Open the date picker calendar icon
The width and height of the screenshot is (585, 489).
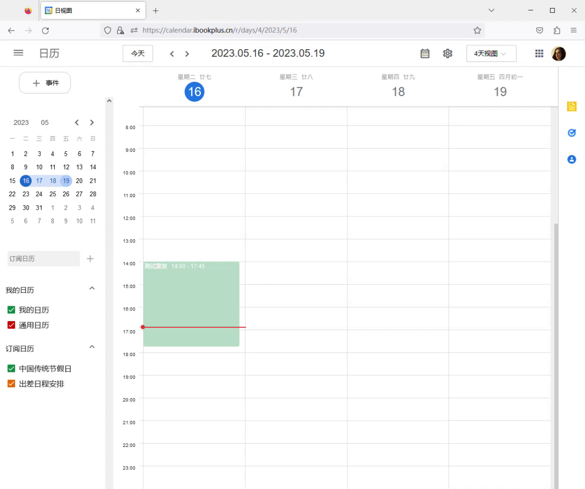pos(425,53)
